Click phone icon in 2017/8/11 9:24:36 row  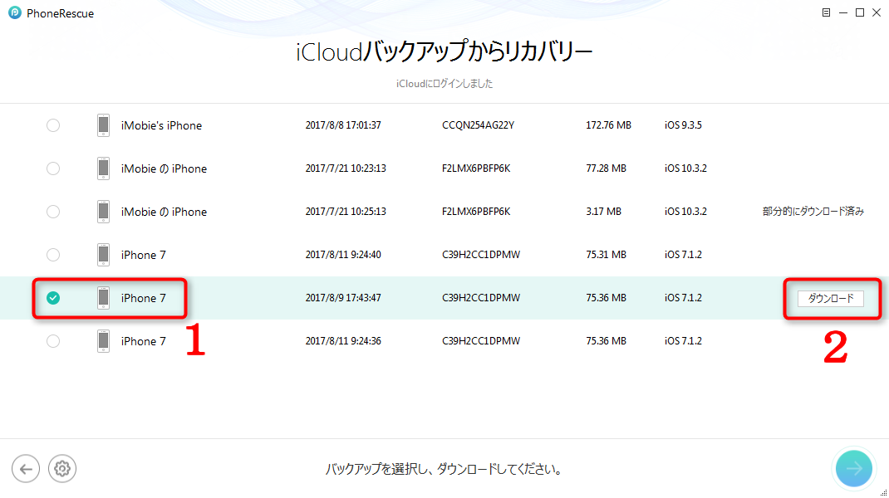(103, 340)
